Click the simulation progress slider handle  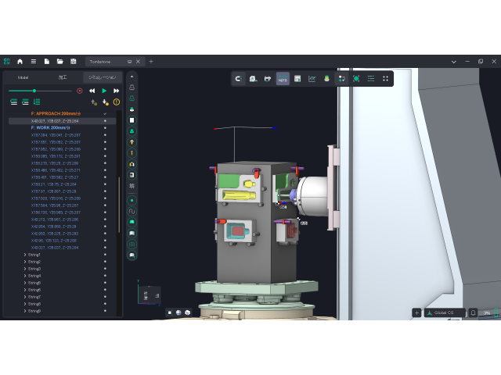tap(34, 91)
